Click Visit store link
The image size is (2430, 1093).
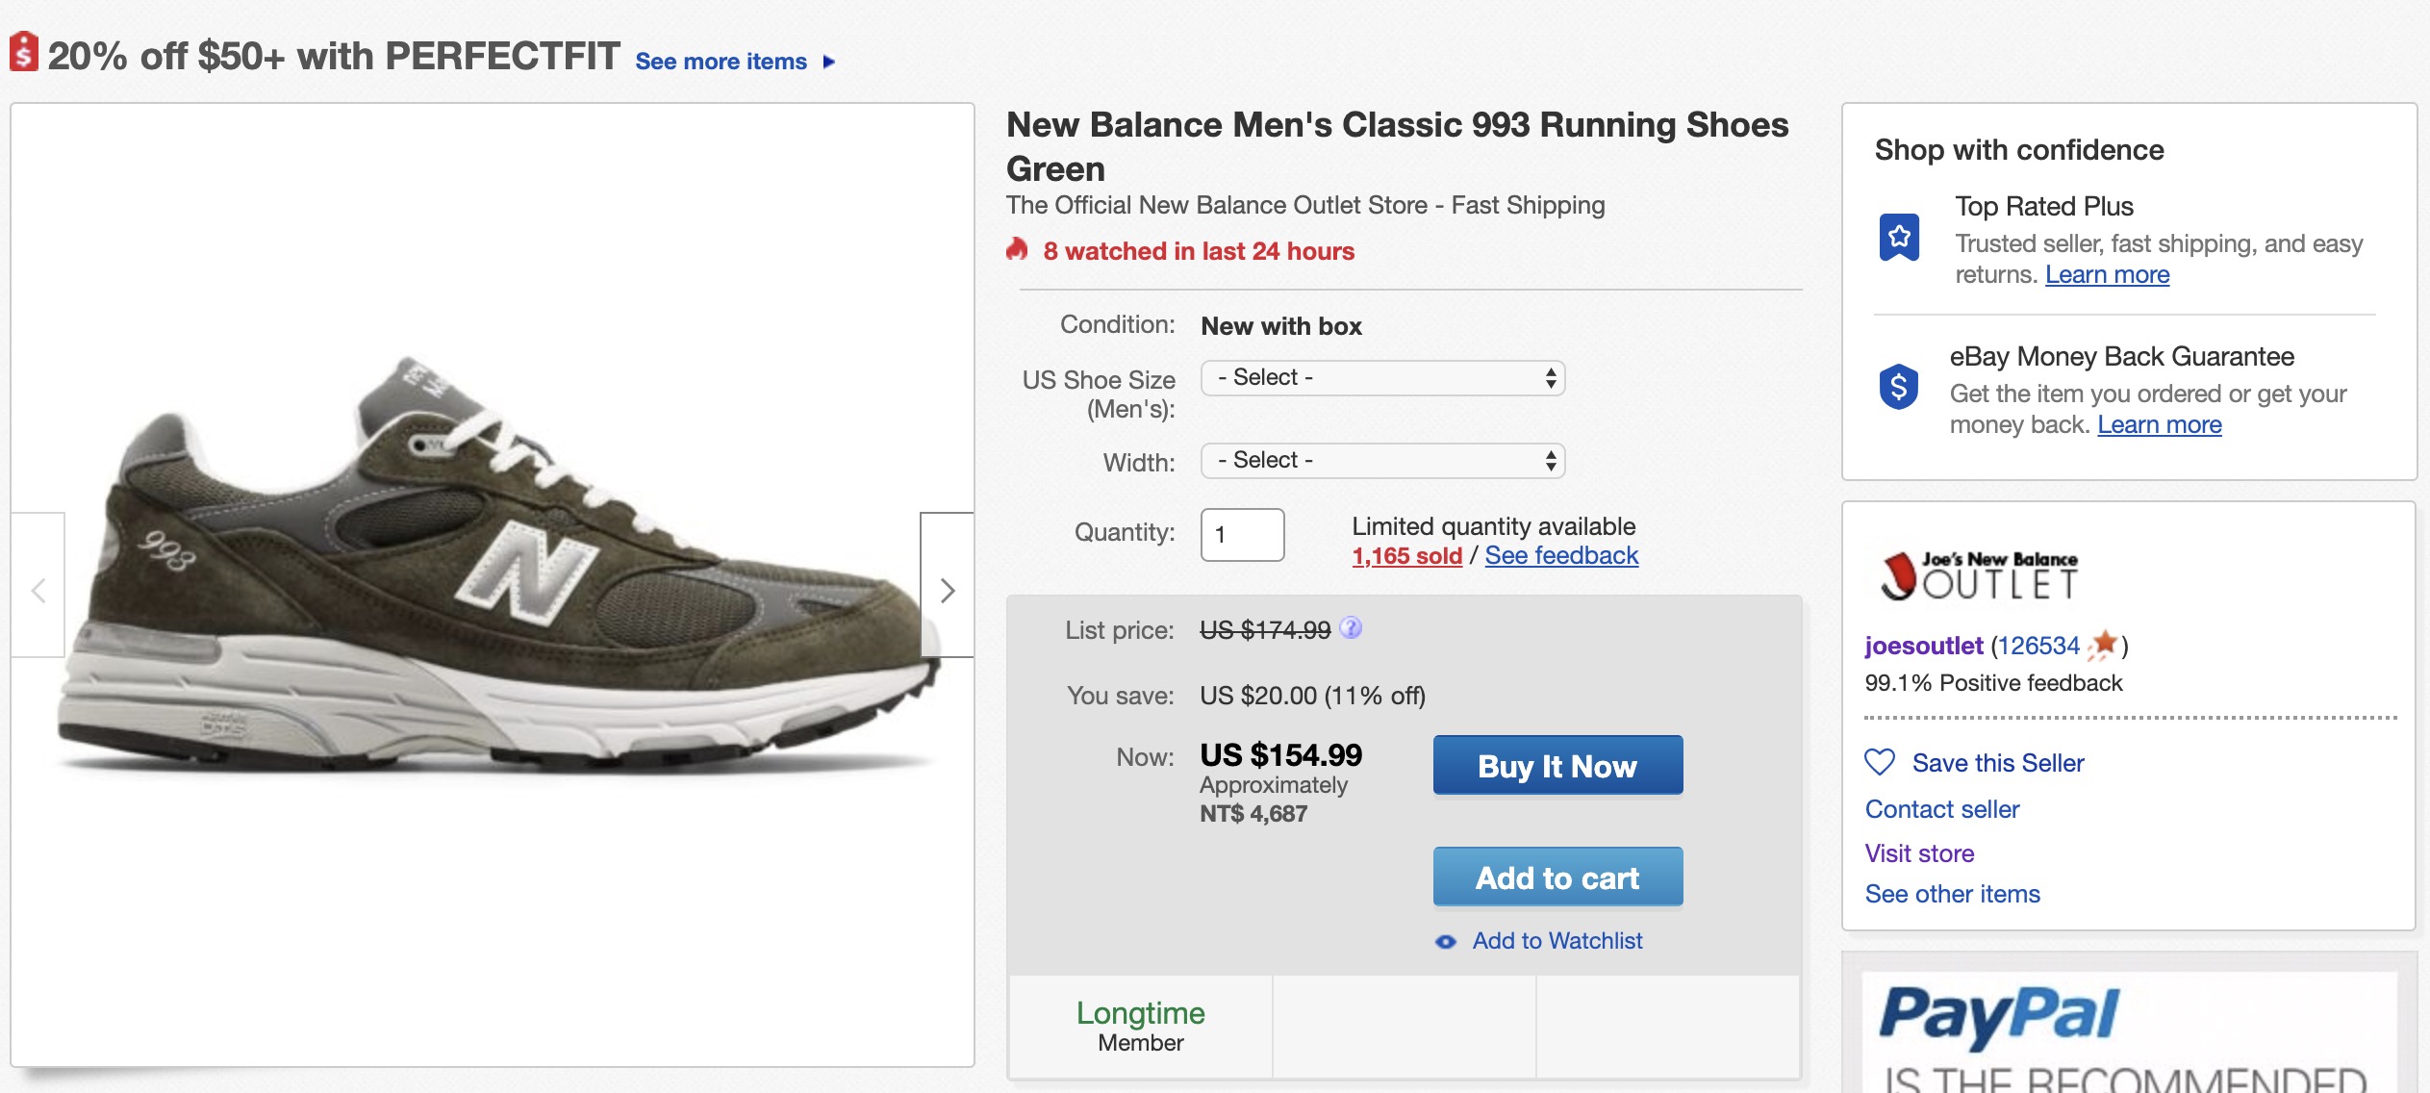coord(1919,853)
